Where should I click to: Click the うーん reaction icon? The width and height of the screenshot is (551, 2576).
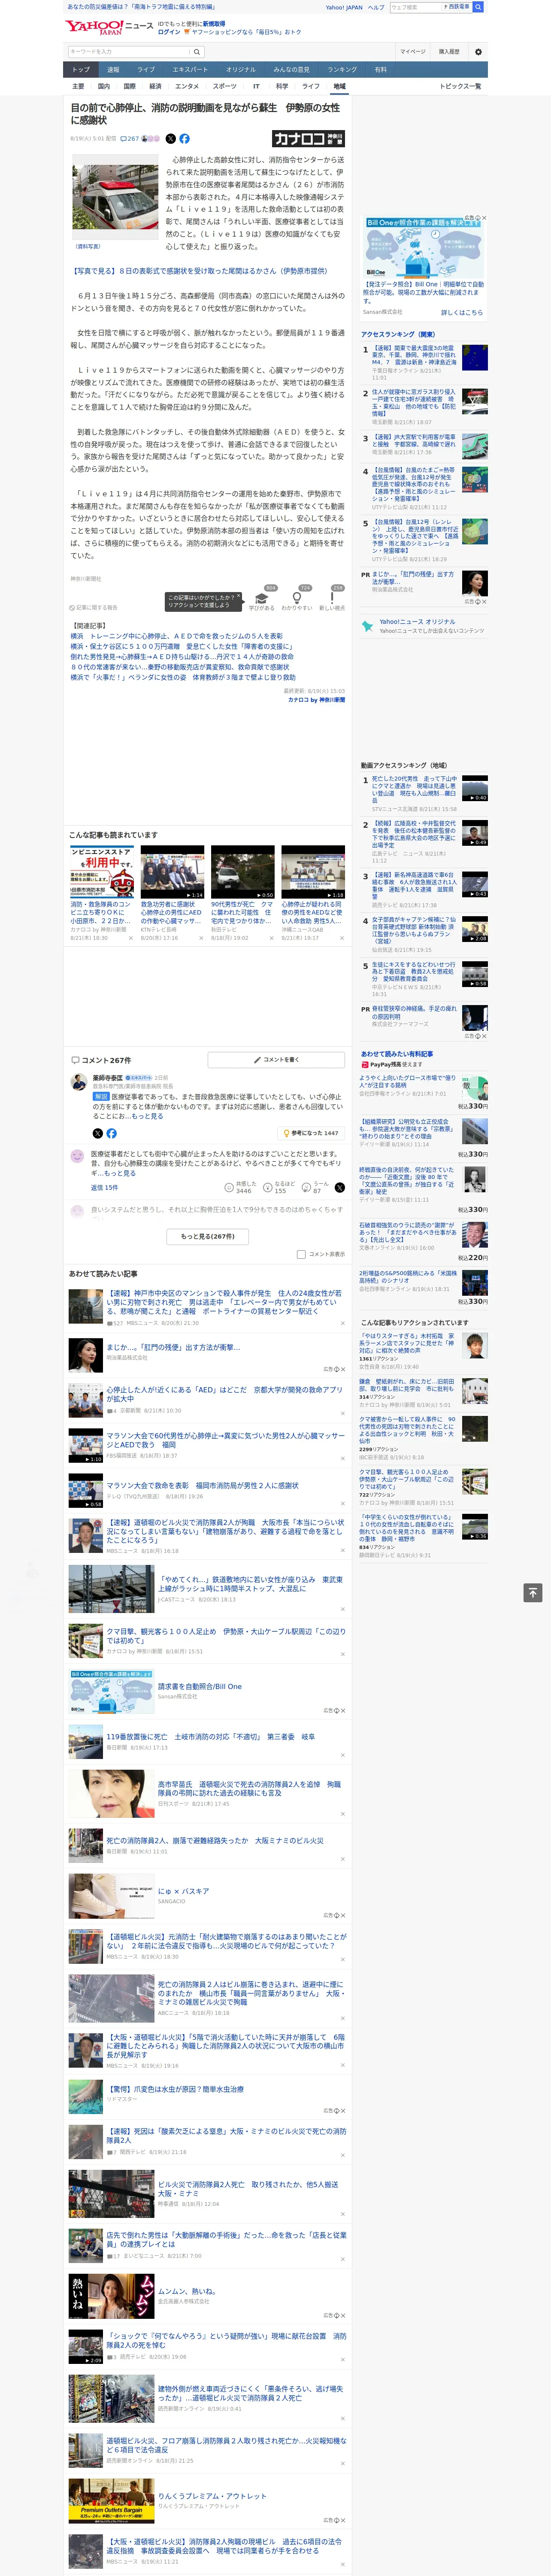coord(305,1187)
